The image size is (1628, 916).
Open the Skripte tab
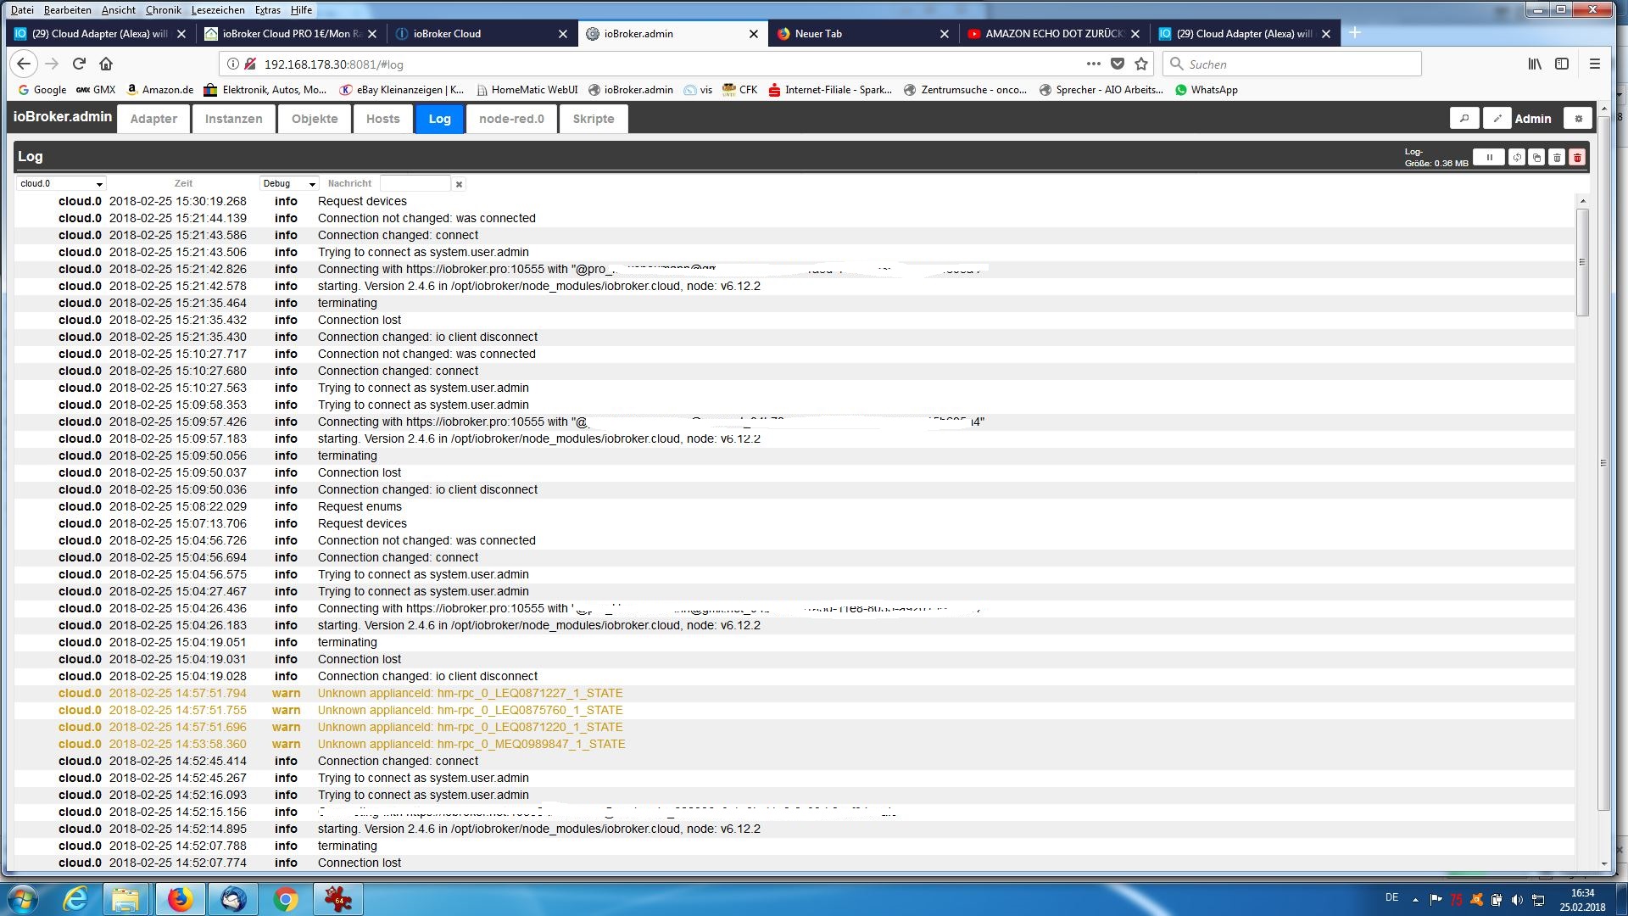593,119
